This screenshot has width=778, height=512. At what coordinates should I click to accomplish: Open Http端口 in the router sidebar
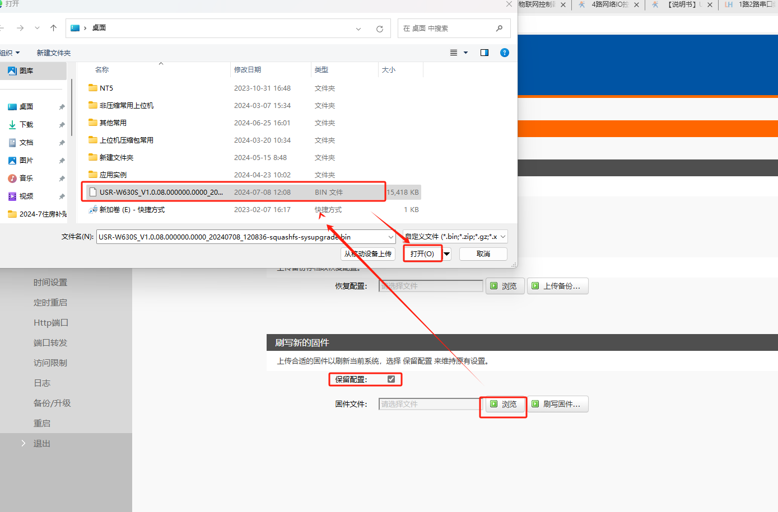click(x=51, y=323)
